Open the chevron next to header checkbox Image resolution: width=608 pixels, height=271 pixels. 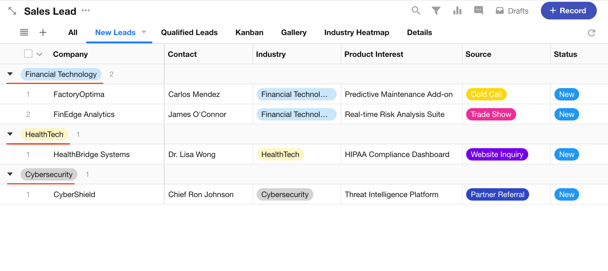[x=39, y=54]
